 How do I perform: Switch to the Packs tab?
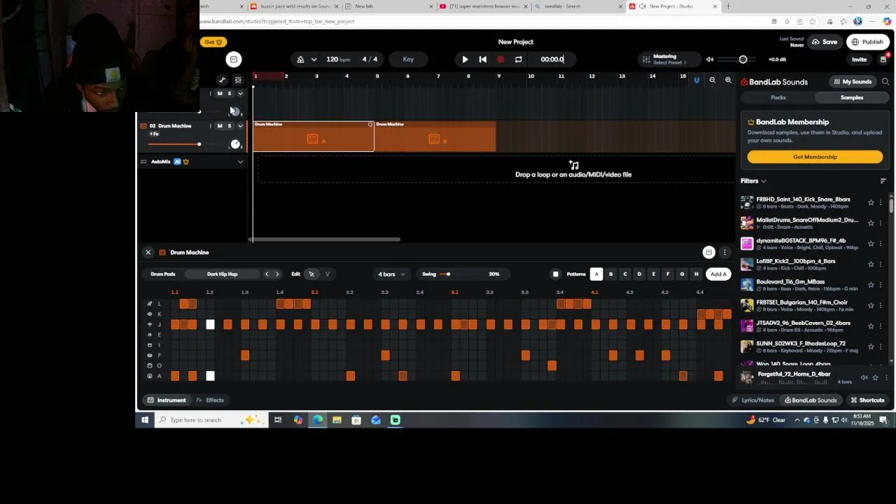click(778, 97)
